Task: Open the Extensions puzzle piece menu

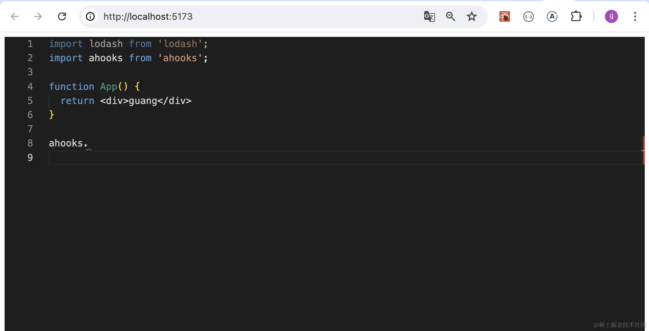Action: [576, 16]
